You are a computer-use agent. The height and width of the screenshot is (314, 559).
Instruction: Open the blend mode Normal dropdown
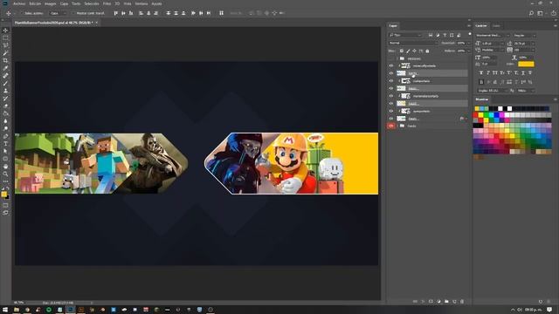point(413,43)
